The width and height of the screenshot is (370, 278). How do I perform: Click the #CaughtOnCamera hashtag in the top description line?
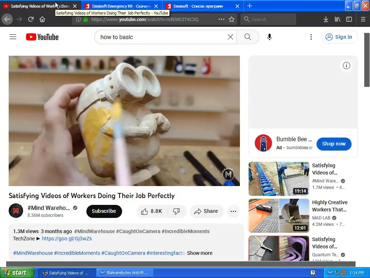[138, 231]
